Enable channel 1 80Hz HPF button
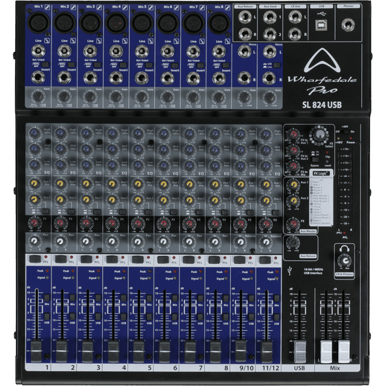This screenshot has width=386, height=386. pos(45,65)
